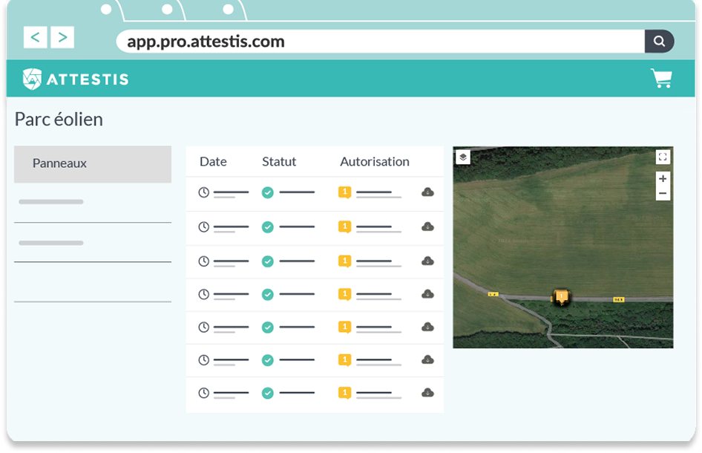
Task: Click the green status check in second row
Action: click(268, 226)
